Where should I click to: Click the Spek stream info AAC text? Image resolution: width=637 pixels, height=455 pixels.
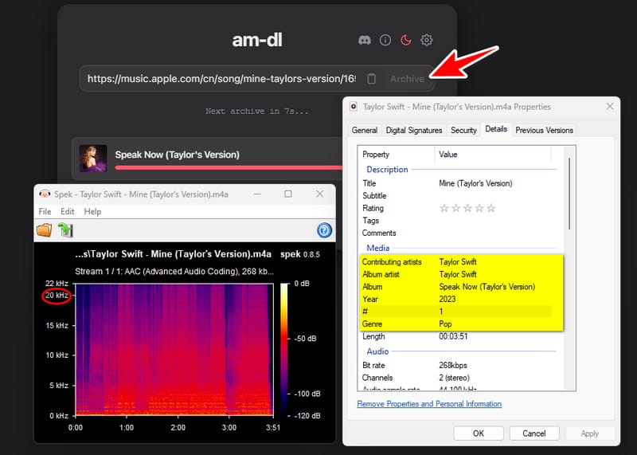tap(174, 271)
